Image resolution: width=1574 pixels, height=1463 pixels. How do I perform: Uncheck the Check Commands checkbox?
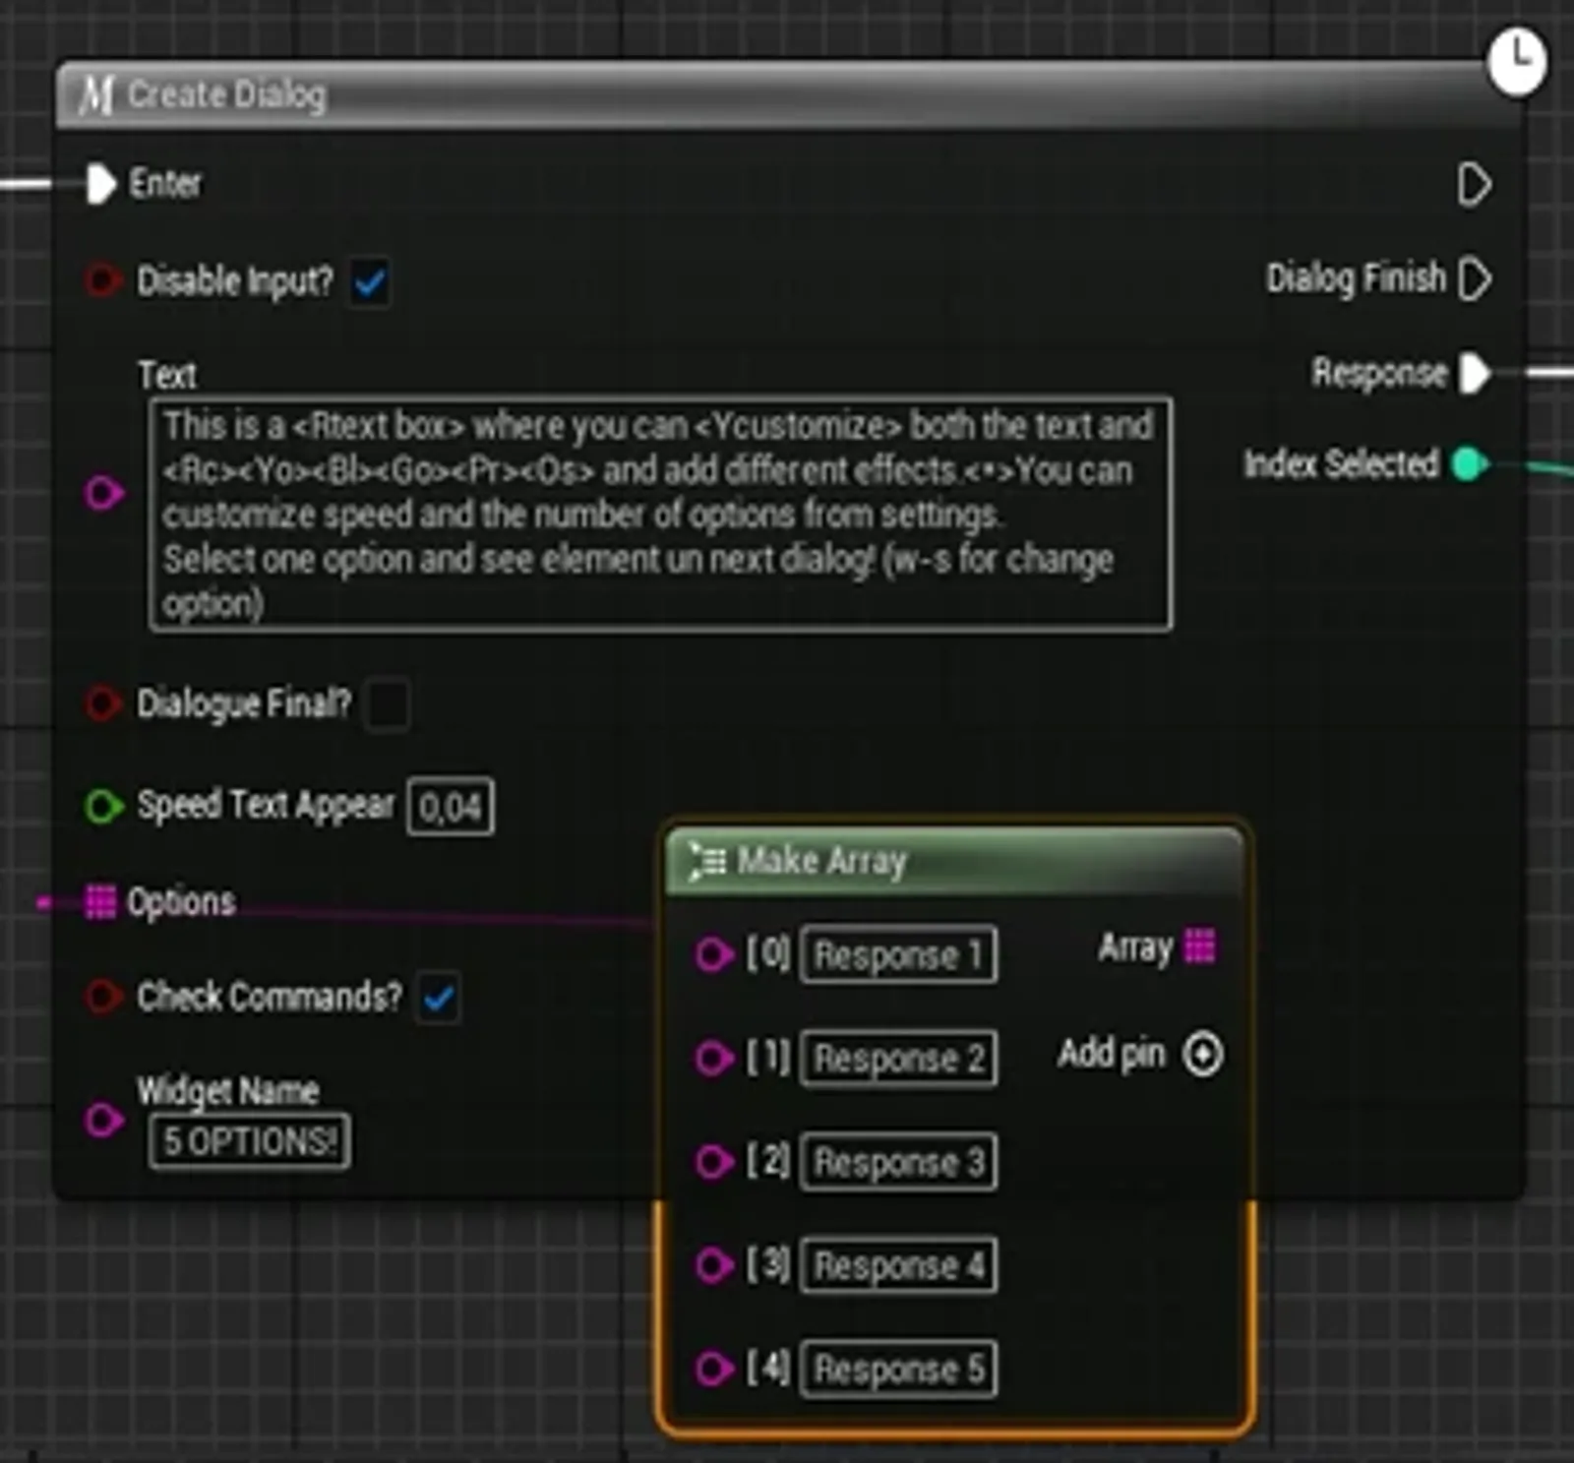pyautogui.click(x=437, y=999)
